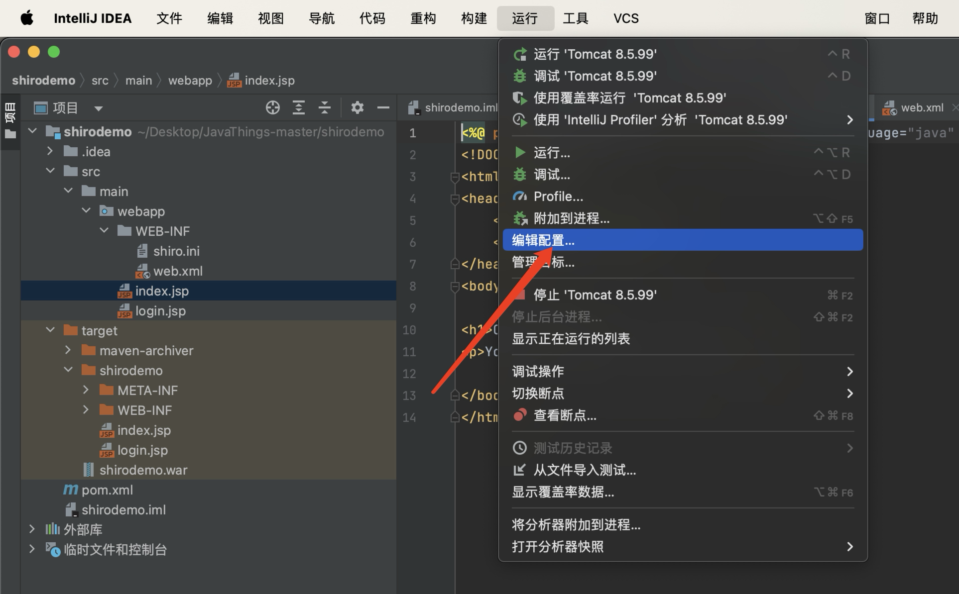Image resolution: width=959 pixels, height=594 pixels.
Task: Collapse the webapp folder chevron
Action: point(86,210)
